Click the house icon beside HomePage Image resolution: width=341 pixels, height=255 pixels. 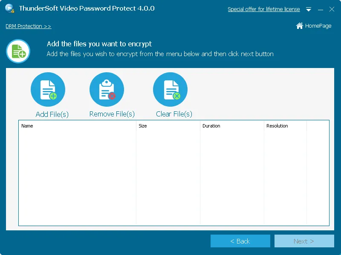300,26
